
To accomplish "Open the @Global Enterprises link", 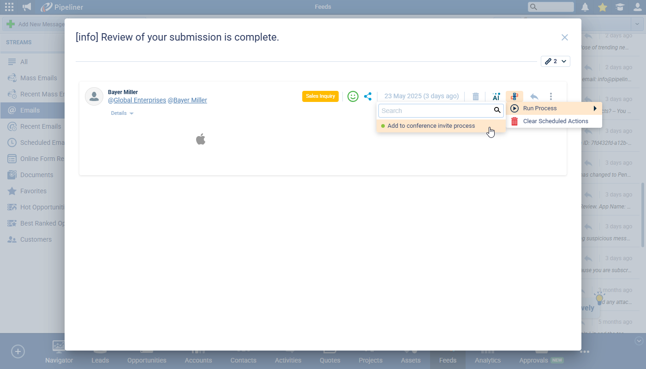I will [x=137, y=100].
